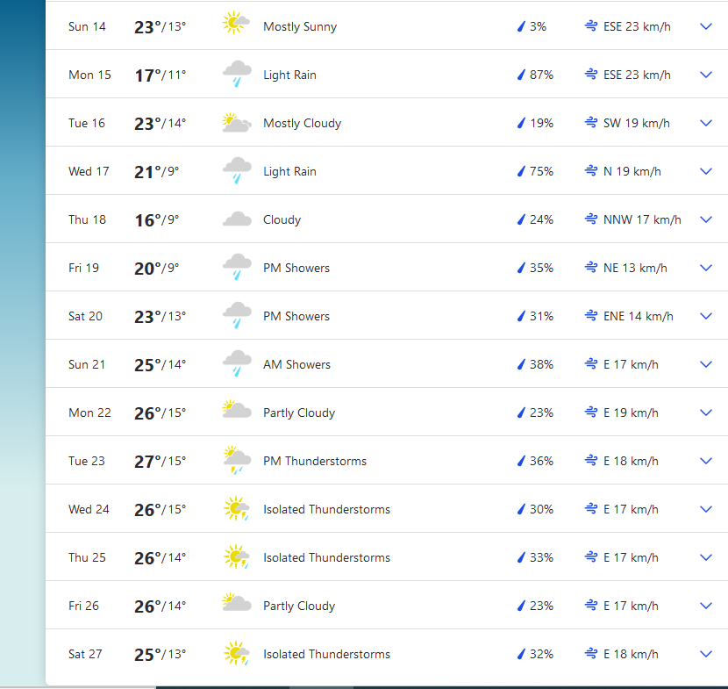Expand the Tue 23 row using its chevron
This screenshot has height=689, width=728.
tap(706, 461)
